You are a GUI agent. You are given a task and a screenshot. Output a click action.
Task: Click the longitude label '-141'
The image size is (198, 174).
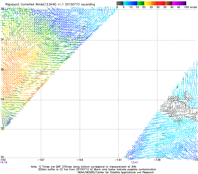(119, 160)
